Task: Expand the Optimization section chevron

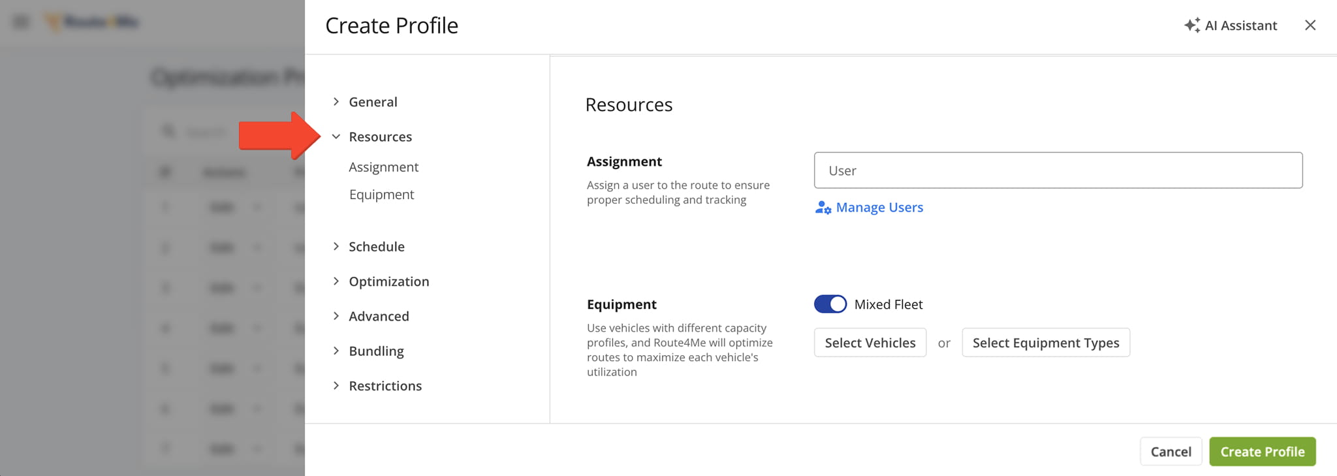Action: click(336, 281)
